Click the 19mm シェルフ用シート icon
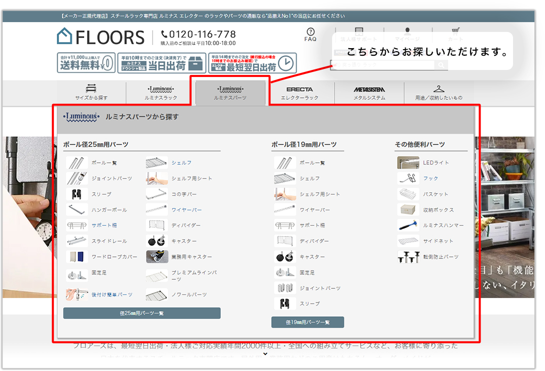545x371 pixels. [284, 194]
